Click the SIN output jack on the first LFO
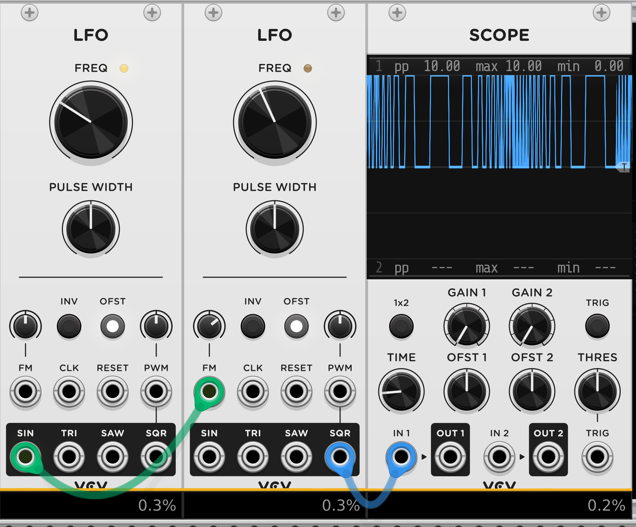The width and height of the screenshot is (636, 527). click(26, 456)
